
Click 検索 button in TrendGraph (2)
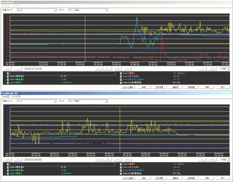[x=144, y=178]
